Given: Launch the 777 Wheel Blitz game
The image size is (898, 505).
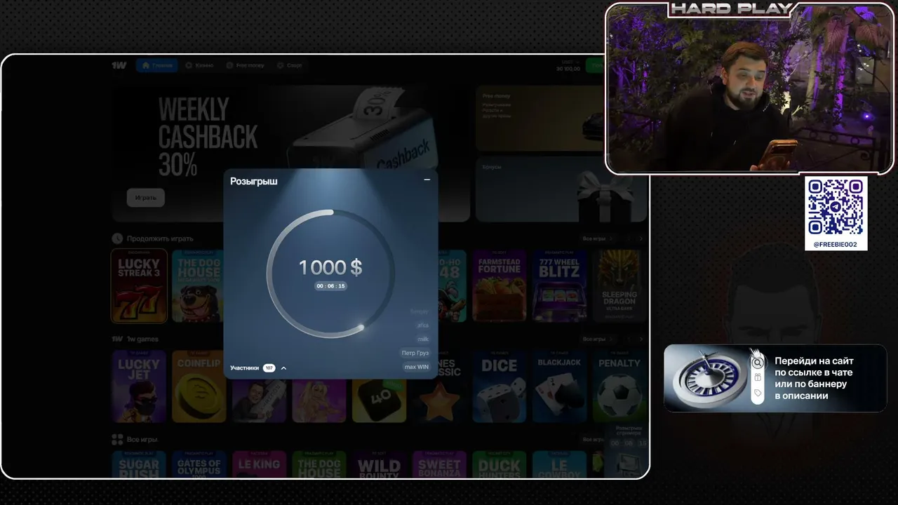Looking at the screenshot, I should click(559, 285).
